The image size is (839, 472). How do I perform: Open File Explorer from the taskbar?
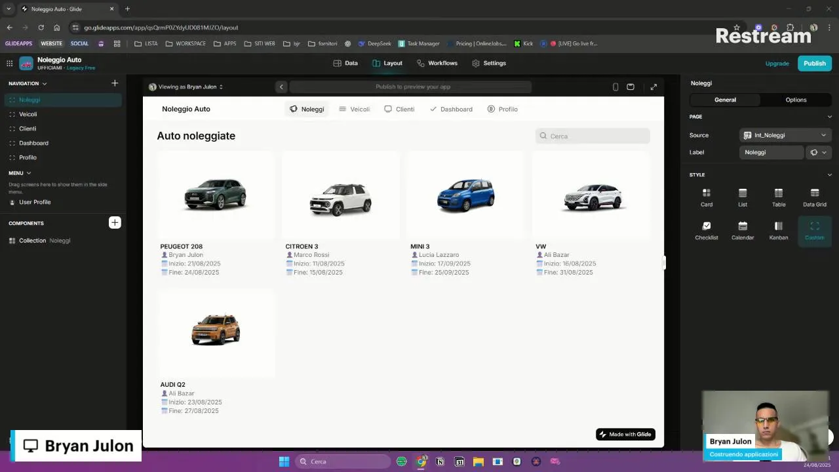coord(478,462)
